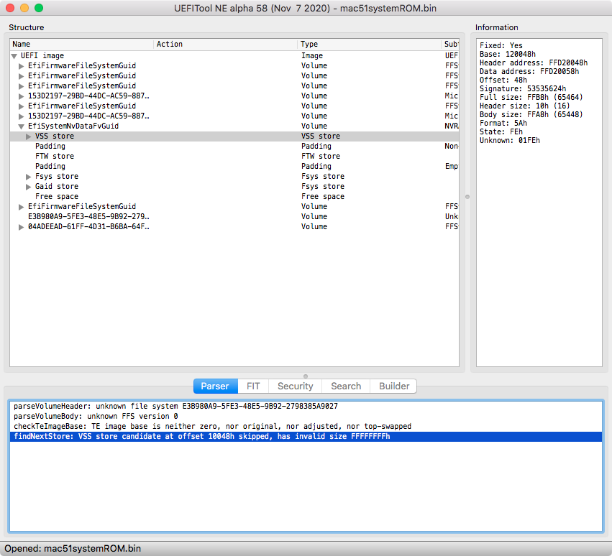612x556 pixels.
Task: Select the UEFI image row name
Action: point(42,56)
